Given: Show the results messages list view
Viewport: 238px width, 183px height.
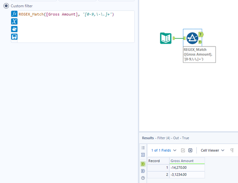Looking at the screenshot, I should click(x=143, y=147).
